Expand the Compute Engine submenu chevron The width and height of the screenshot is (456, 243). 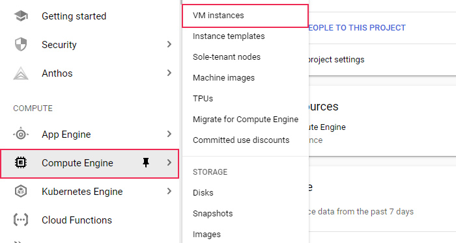(x=169, y=162)
